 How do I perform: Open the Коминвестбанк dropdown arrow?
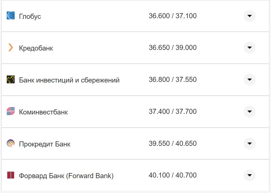point(249,112)
